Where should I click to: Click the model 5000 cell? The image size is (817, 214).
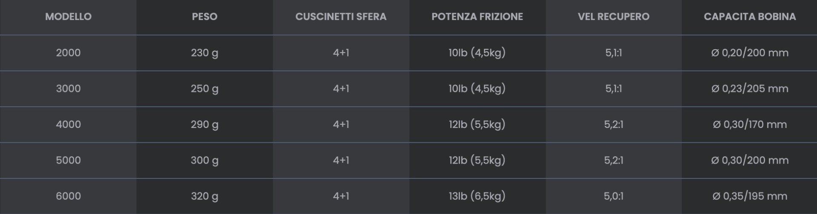(x=68, y=160)
